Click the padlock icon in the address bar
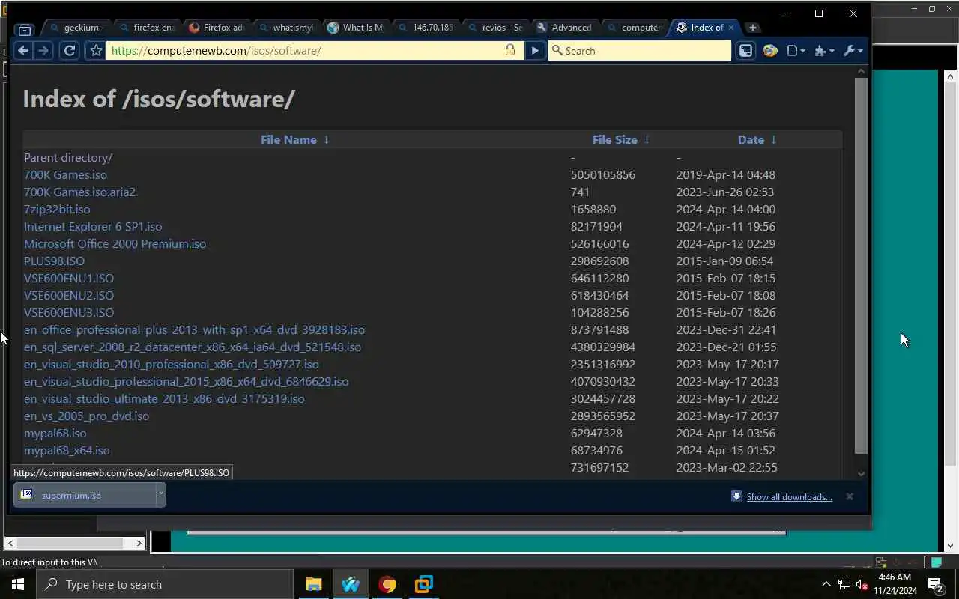 click(510, 50)
